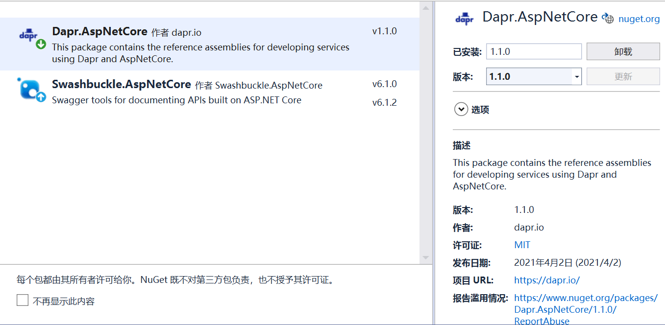Click the v6.1.0 installed version of Swashbuckle
The width and height of the screenshot is (665, 325).
(384, 84)
